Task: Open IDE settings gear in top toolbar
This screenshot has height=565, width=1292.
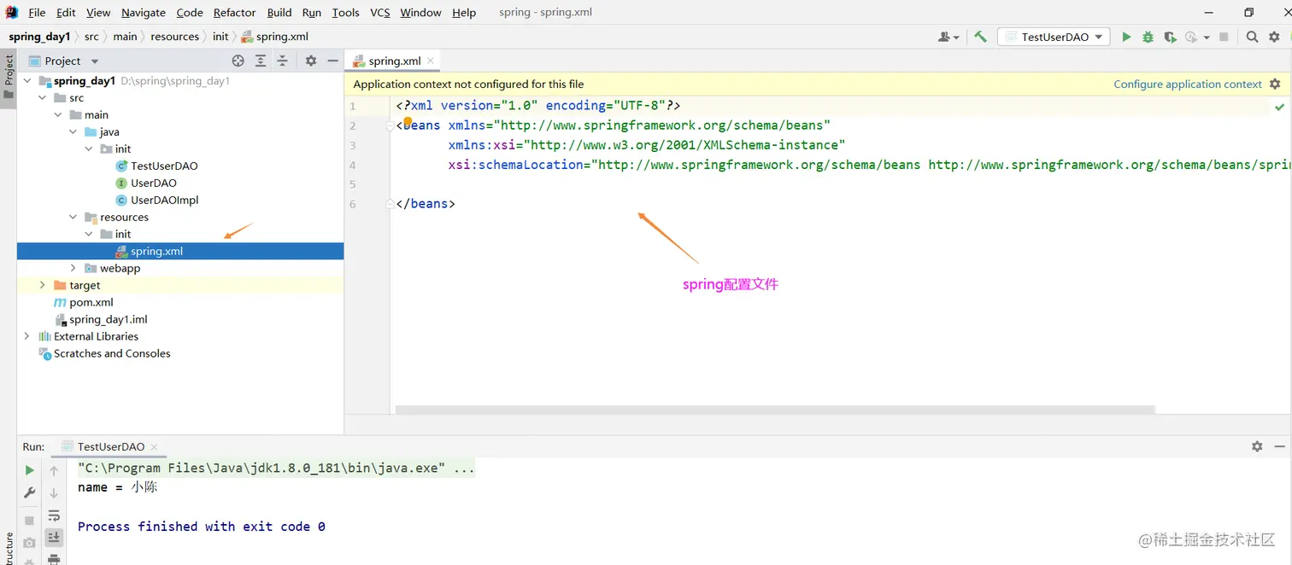Action: click(x=1274, y=37)
